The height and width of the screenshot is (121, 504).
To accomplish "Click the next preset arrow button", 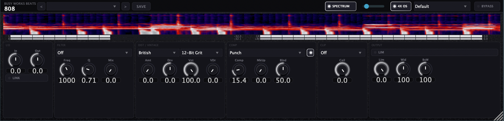I will coord(125,7).
